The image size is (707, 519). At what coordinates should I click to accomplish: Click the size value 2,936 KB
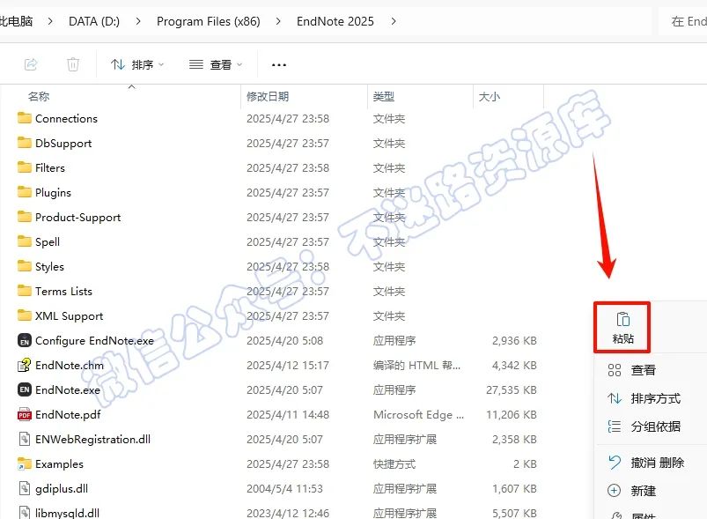tap(514, 340)
